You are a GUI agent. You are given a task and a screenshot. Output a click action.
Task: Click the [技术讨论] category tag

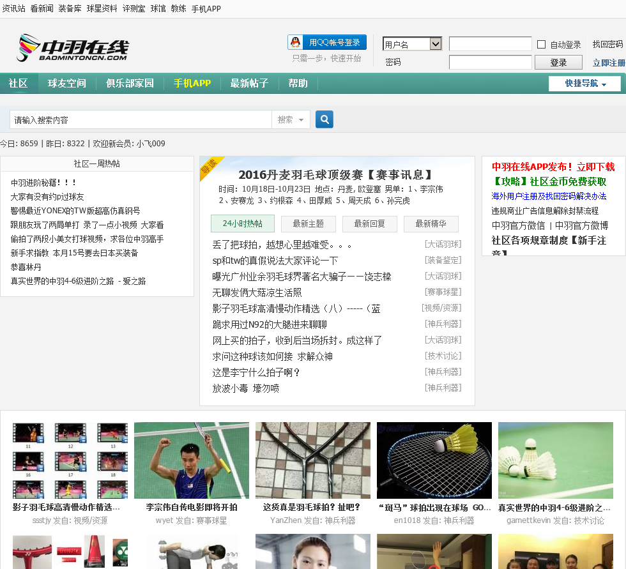point(443,356)
